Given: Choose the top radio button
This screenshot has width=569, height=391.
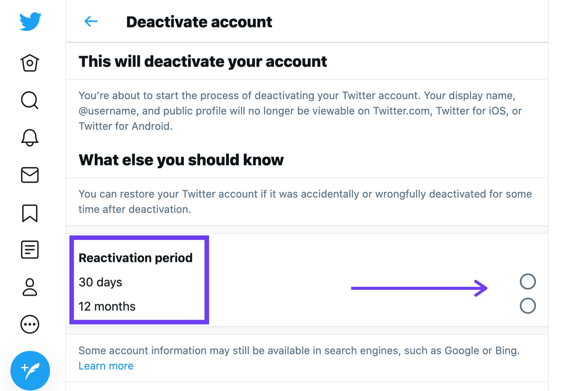Looking at the screenshot, I should [528, 281].
